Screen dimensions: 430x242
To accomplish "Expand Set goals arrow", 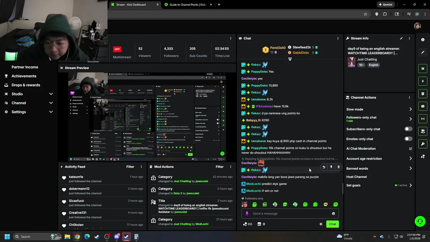I will point(411,185).
